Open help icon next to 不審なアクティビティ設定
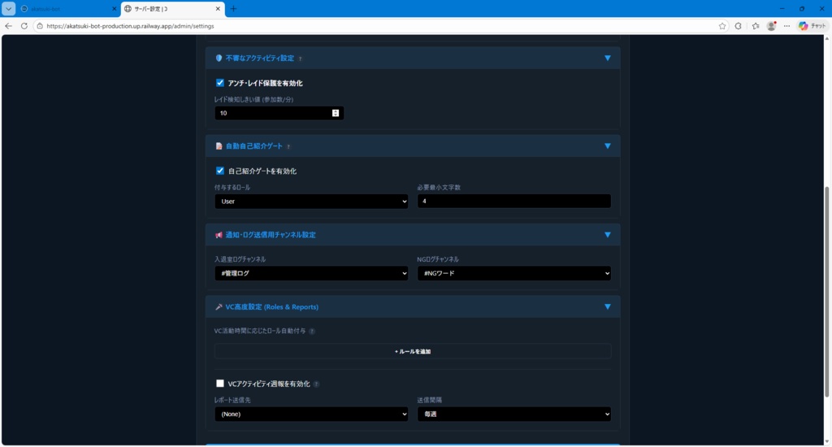The height and width of the screenshot is (447, 832). (301, 59)
